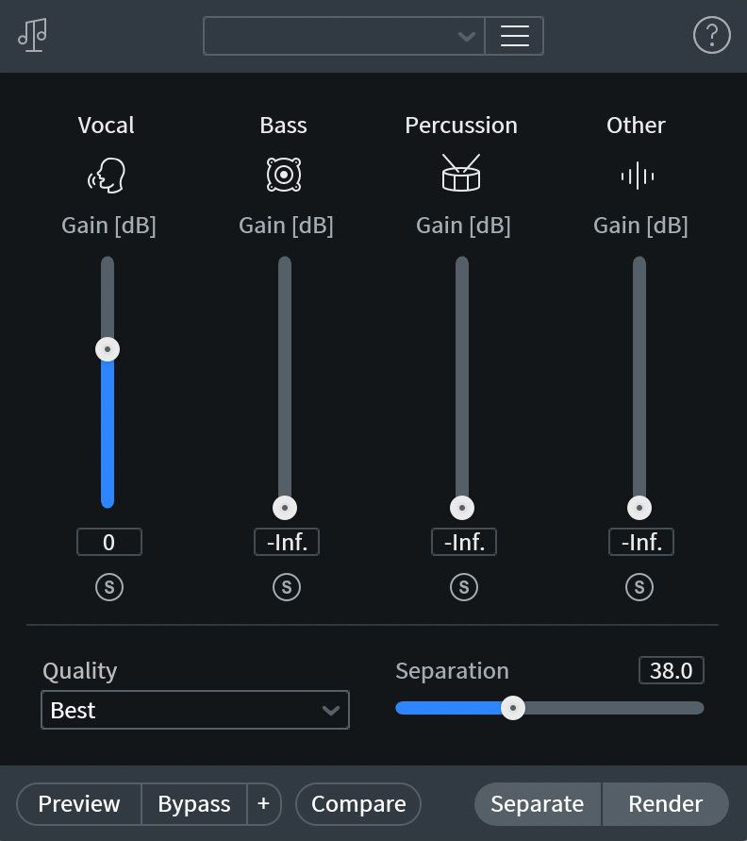Toggle solo on the Other channel

pos(639,587)
